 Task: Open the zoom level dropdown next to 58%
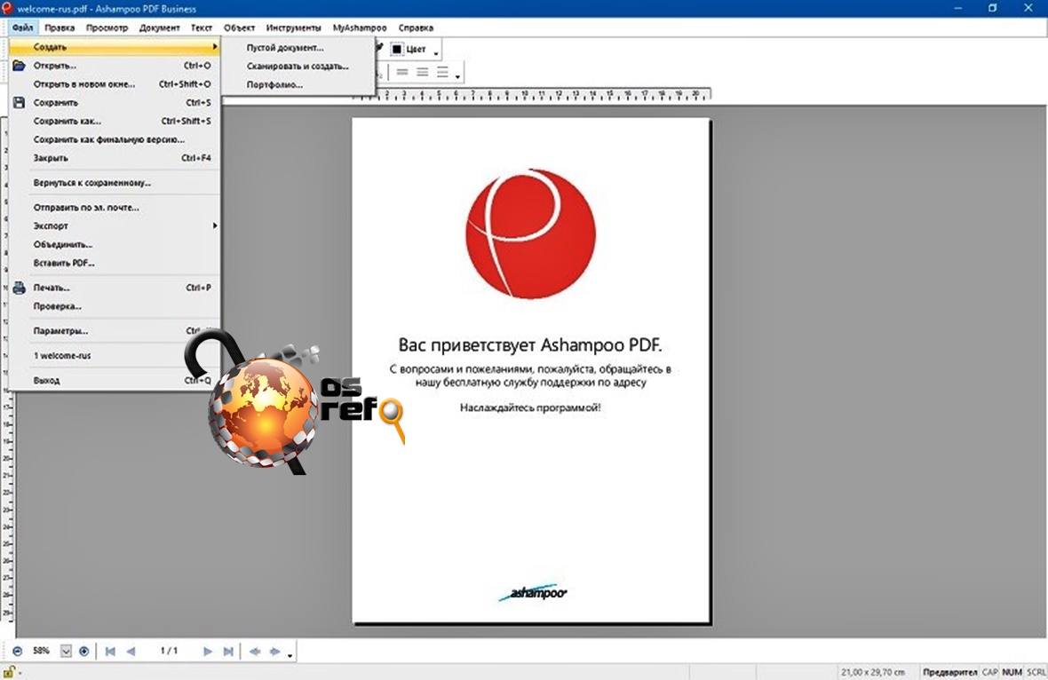[x=66, y=651]
